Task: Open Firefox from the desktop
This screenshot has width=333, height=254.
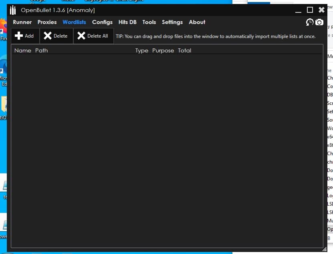Action: 3,27
